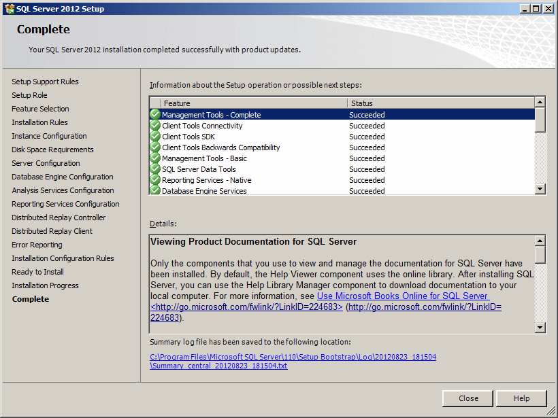The width and height of the screenshot is (558, 418).
Task: Click success icon beside SQL Server Data Tools
Action: (x=155, y=169)
